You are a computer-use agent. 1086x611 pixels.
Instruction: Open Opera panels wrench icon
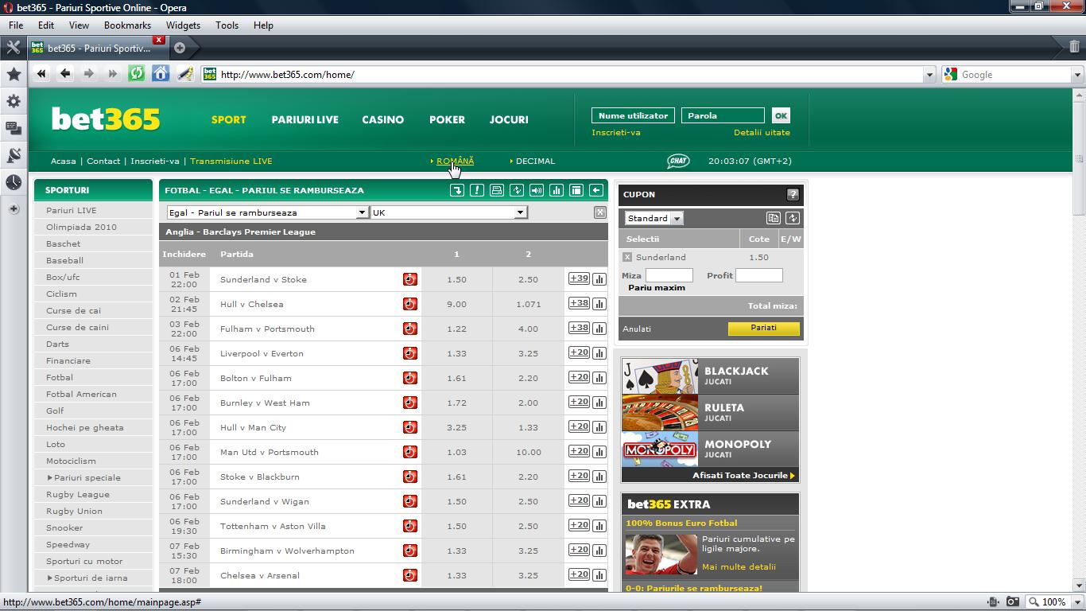coord(14,47)
